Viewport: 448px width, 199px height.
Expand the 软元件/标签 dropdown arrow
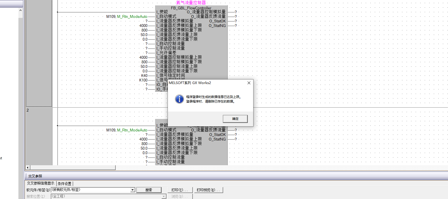pyautogui.click(x=133, y=190)
